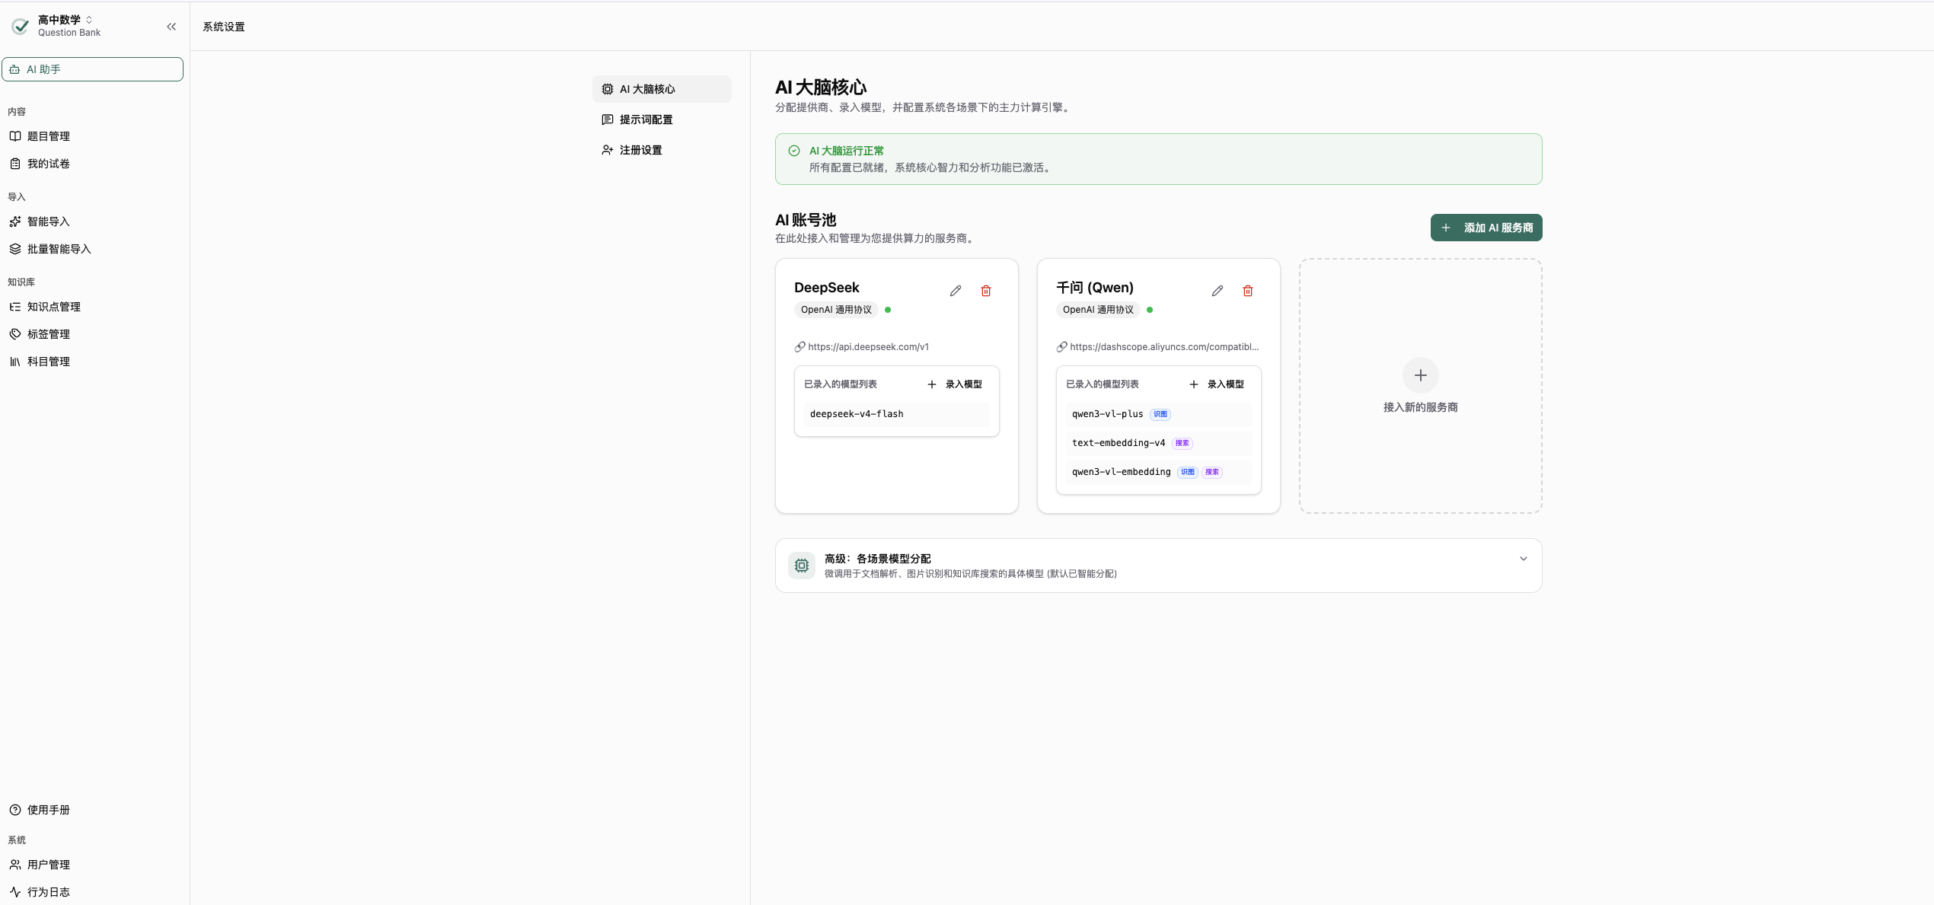Click the 搜索 tag on qwen3-vl-embedding
The width and height of the screenshot is (1934, 905).
coord(1212,472)
